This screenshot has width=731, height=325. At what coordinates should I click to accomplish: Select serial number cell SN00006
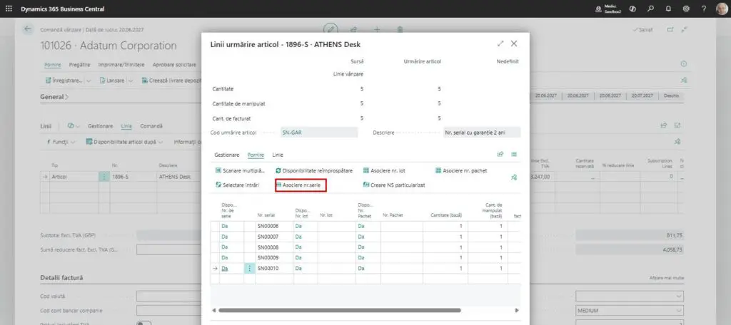point(274,227)
